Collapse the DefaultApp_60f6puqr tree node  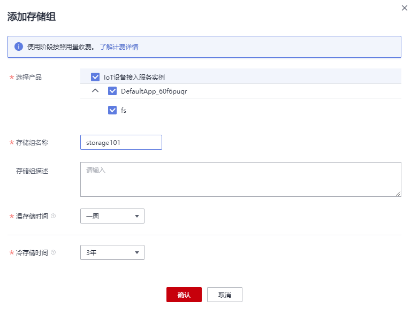[95, 91]
